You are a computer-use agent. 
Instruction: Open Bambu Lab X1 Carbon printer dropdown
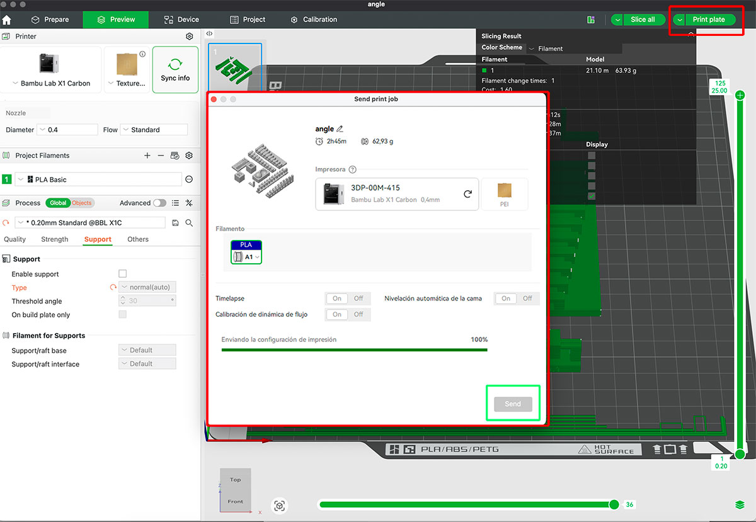pos(52,83)
